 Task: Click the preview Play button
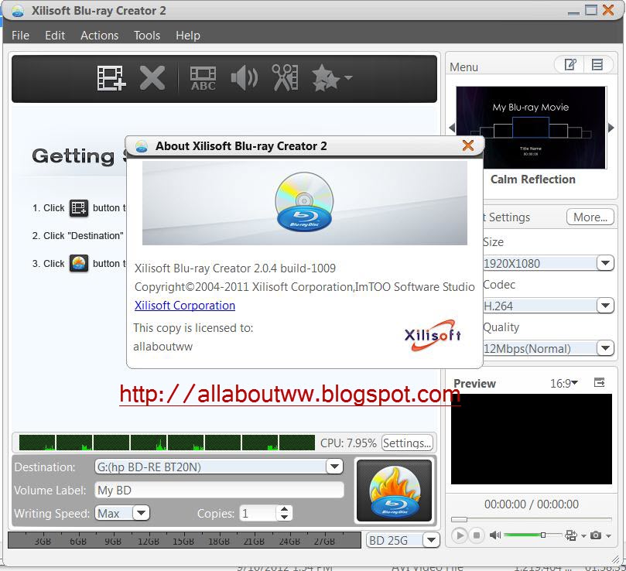coord(460,535)
